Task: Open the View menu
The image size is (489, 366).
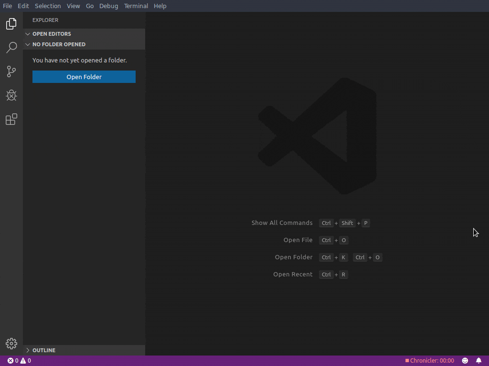Action: (x=73, y=6)
